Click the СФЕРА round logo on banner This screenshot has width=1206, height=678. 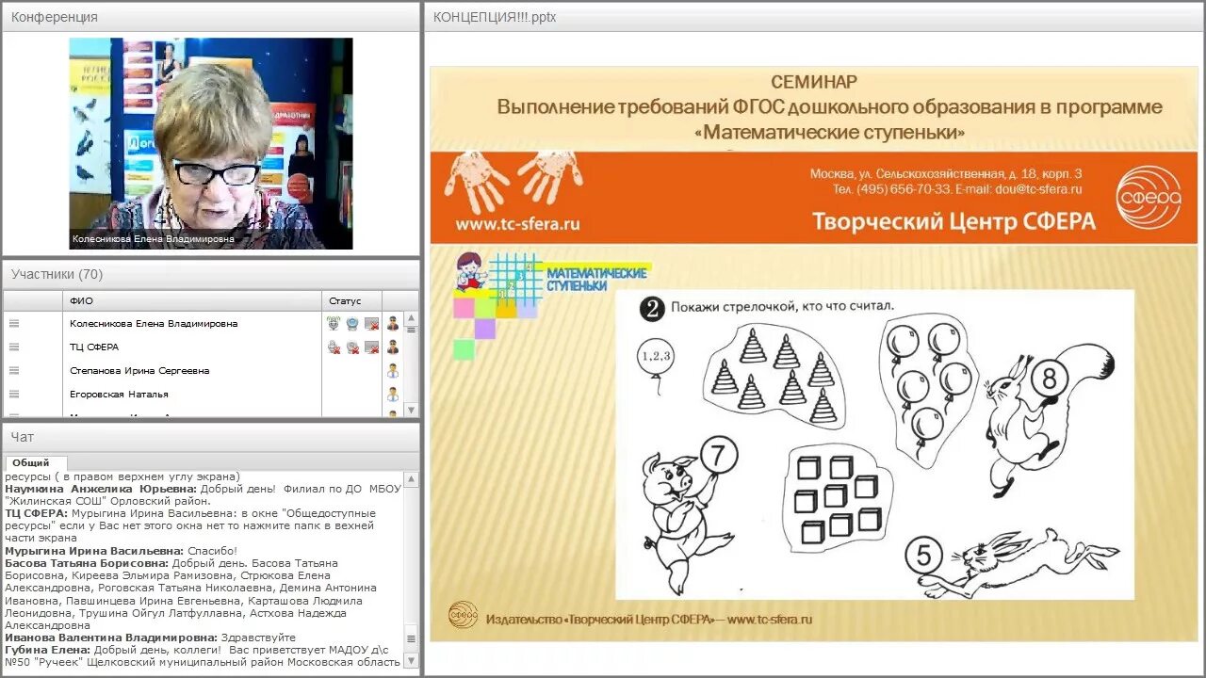(x=1149, y=197)
